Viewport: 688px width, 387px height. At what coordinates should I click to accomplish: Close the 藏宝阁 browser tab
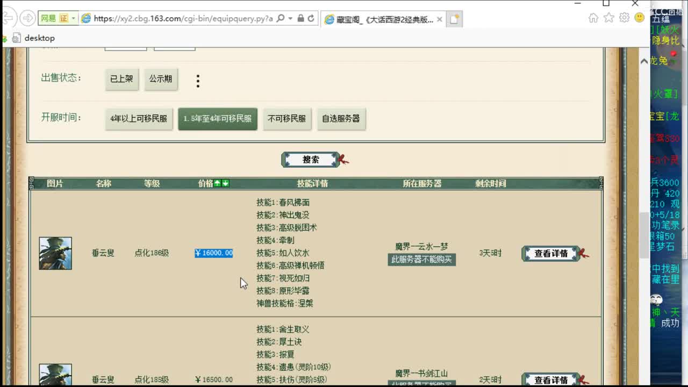click(439, 19)
